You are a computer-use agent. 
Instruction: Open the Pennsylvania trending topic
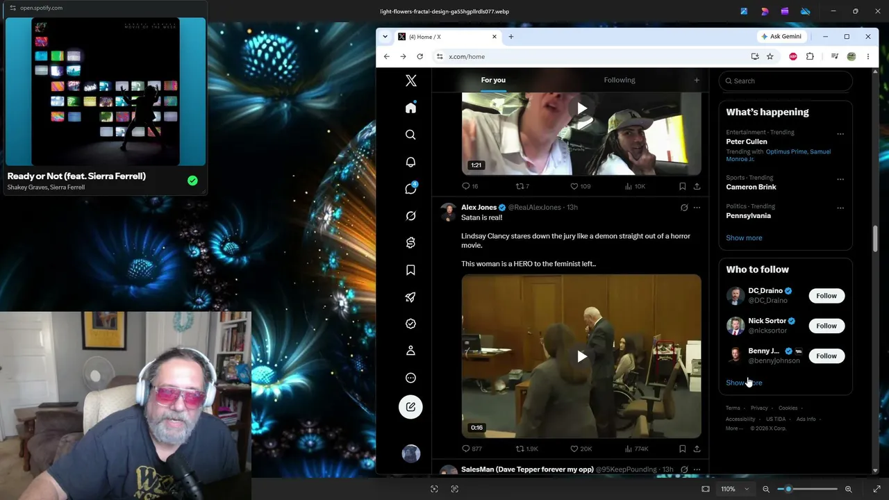click(x=748, y=215)
